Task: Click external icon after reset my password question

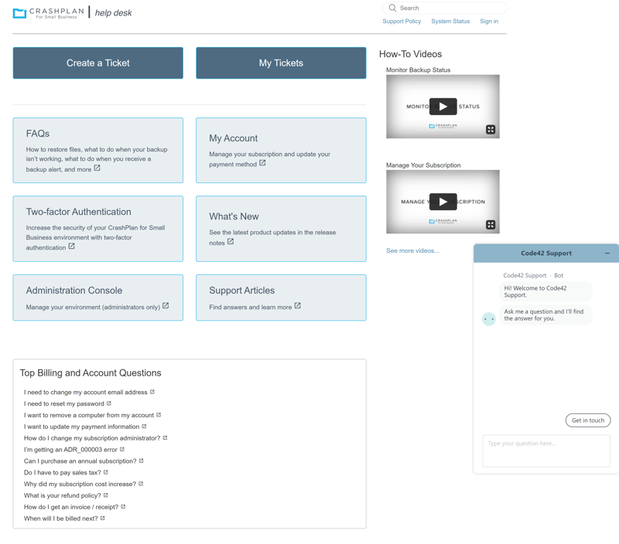Action: coord(109,403)
